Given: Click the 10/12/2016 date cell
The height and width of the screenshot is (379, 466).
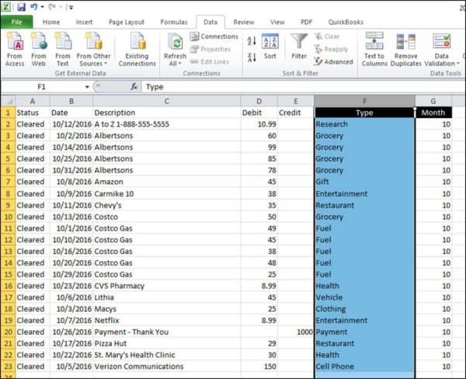Looking at the screenshot, I should pyautogui.click(x=71, y=124).
